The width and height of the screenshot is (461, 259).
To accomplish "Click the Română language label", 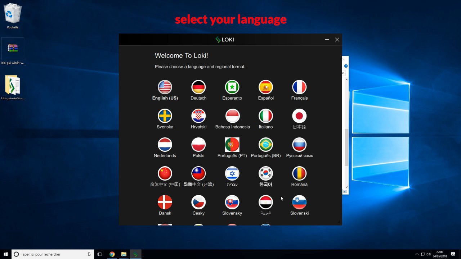I will 299,185.
